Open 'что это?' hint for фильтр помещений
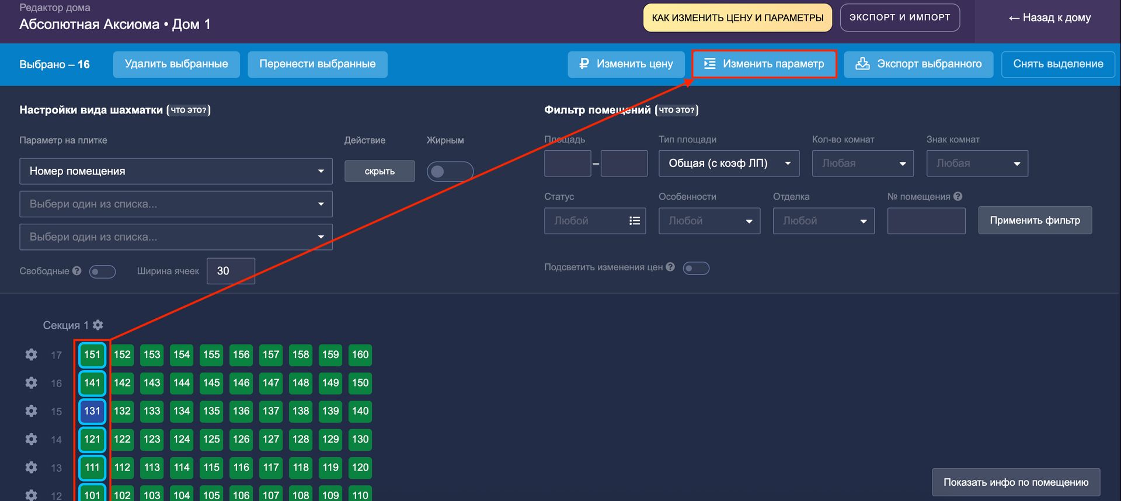The height and width of the screenshot is (501, 1121). [677, 110]
